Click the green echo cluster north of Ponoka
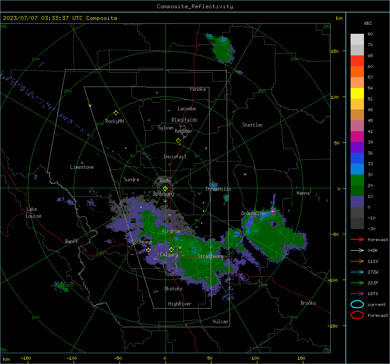390x364 pixels. pos(222,49)
